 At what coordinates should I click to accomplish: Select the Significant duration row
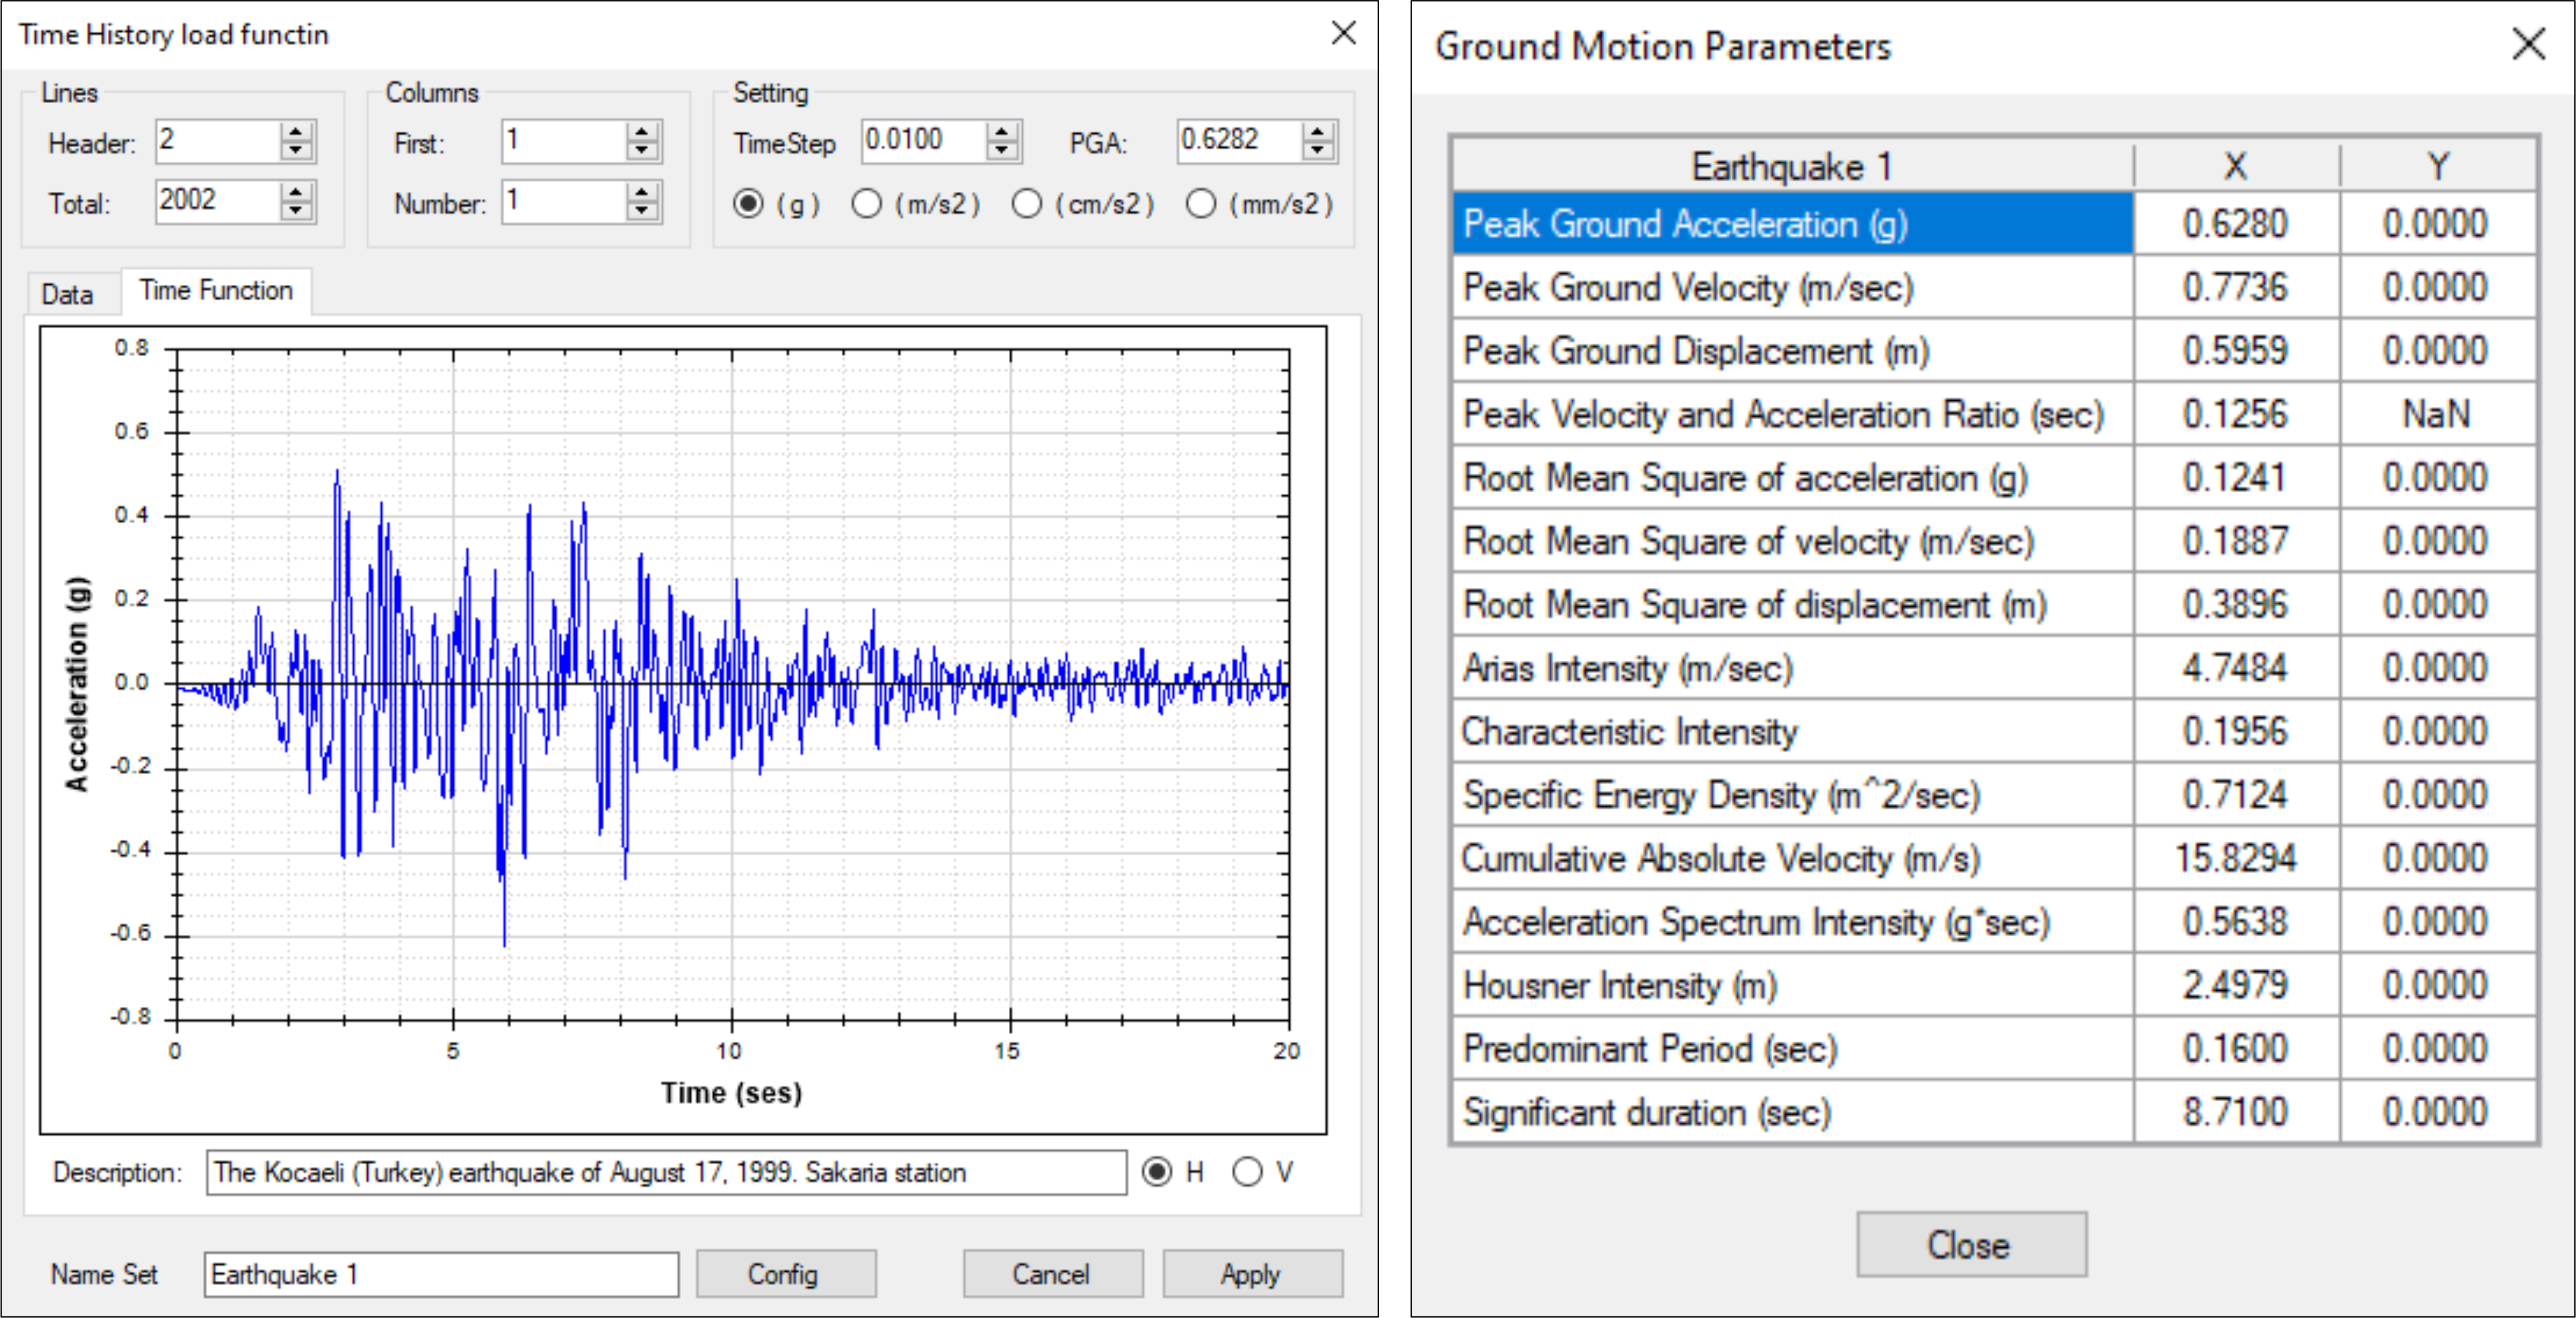[x=1994, y=1112]
